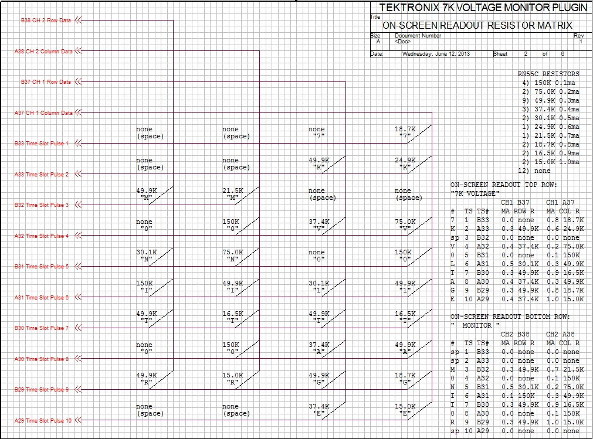Select the 49.9K "R" resistor label
Image resolution: width=593 pixels, height=439 pixels.
point(147,379)
